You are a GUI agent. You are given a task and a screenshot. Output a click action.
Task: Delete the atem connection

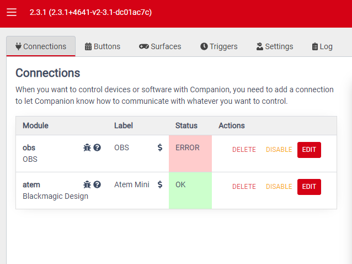(x=244, y=187)
